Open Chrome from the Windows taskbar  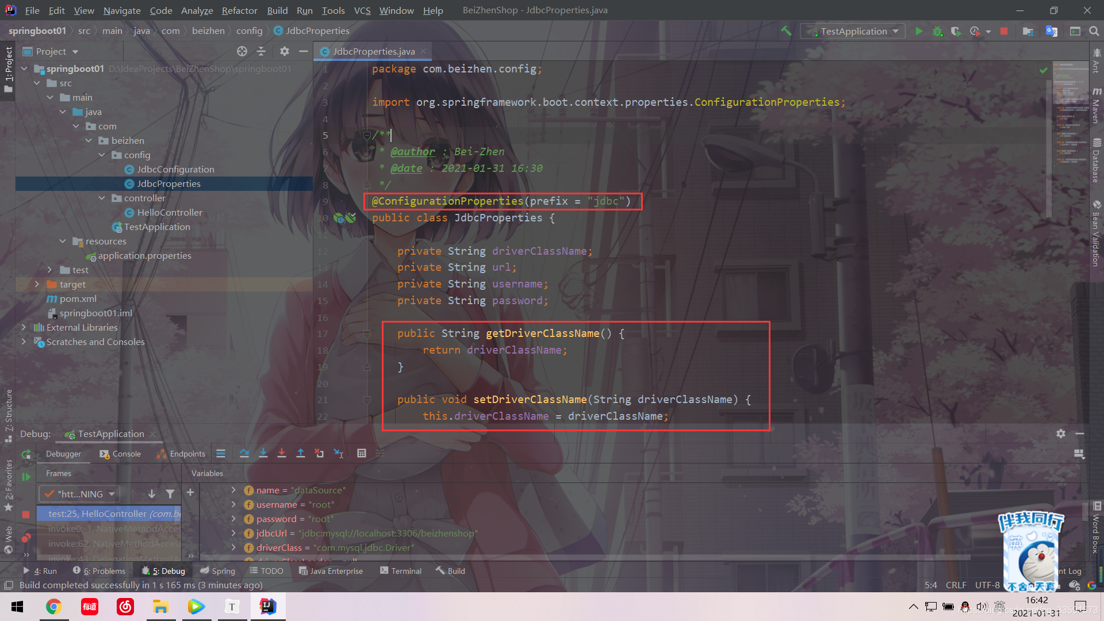(x=53, y=607)
